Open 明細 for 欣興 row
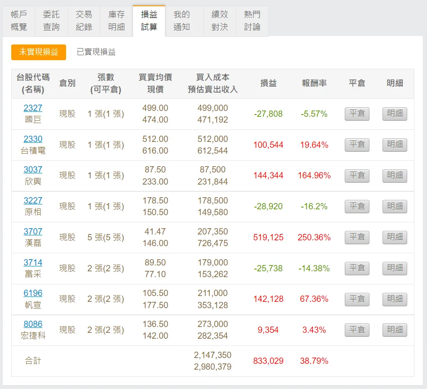This screenshot has width=427, height=389. pyautogui.click(x=395, y=176)
